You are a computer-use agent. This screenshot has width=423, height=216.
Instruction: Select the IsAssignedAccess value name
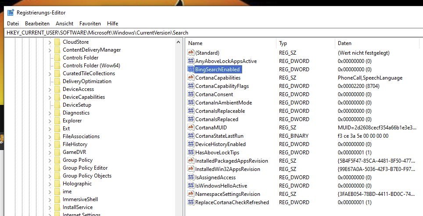tap(215, 178)
